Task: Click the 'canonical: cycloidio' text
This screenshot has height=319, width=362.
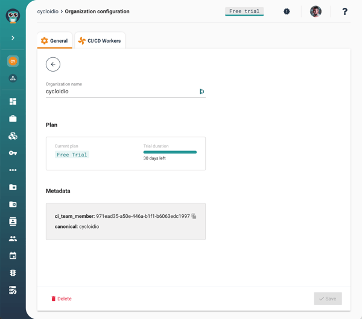Action: click(77, 227)
